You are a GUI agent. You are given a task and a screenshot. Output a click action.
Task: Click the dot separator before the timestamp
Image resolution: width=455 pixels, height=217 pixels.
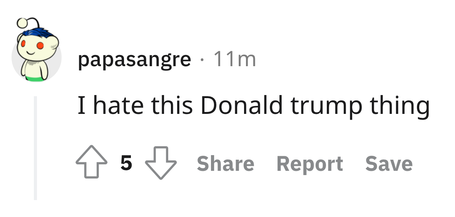click(x=202, y=60)
